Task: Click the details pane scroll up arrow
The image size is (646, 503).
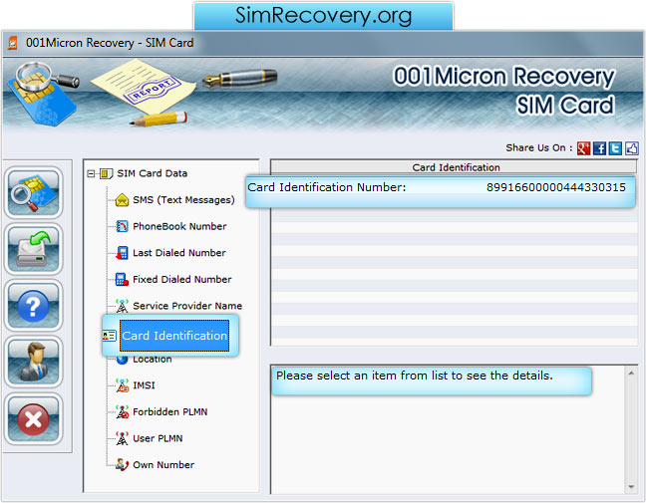Action: click(x=631, y=373)
